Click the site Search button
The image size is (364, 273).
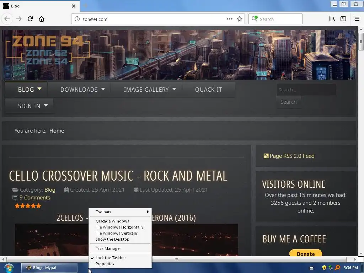[289, 102]
